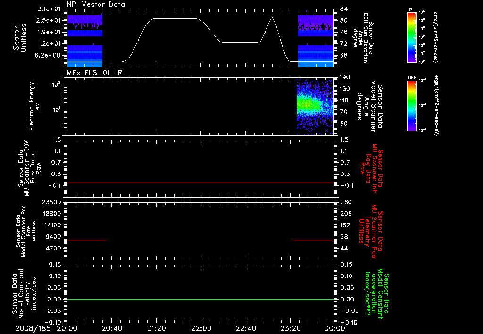Click the '1.9e+01' Sector axis tick label

(x=49, y=32)
